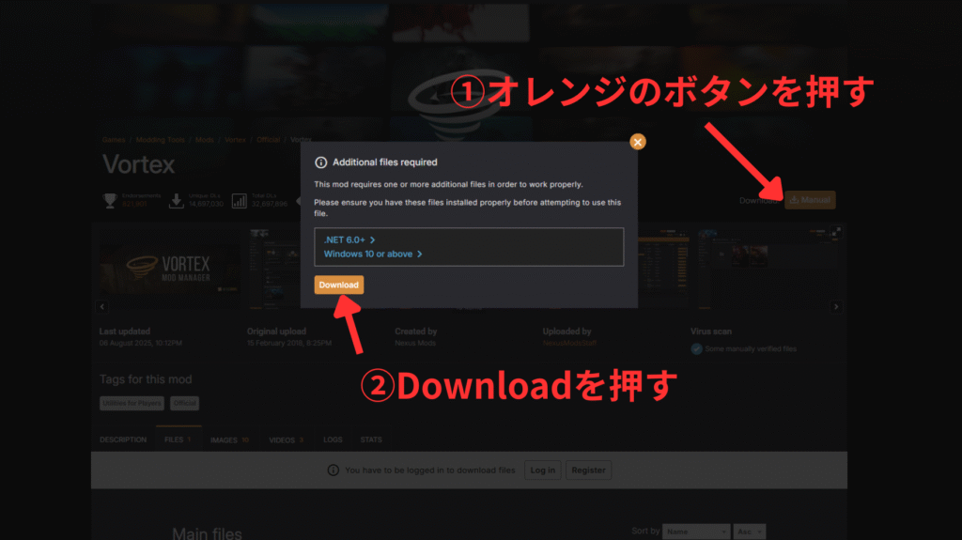Open the .NET 6.0+ requirement link

(x=349, y=239)
